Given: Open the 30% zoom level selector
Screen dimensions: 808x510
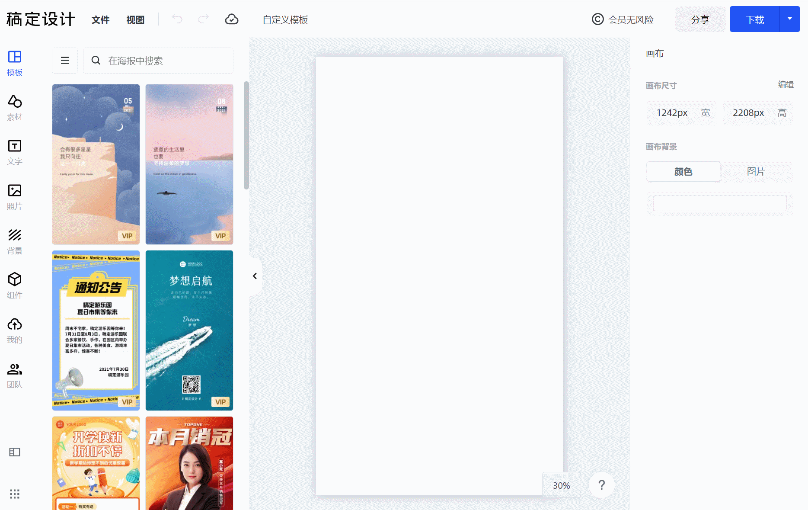Looking at the screenshot, I should 561,485.
